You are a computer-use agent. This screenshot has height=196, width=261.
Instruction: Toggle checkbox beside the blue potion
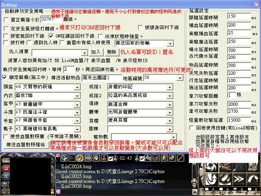[x=142, y=158]
